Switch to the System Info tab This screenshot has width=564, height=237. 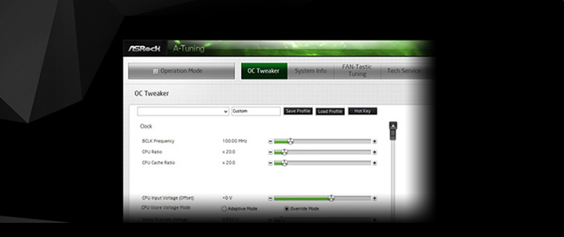click(x=311, y=71)
